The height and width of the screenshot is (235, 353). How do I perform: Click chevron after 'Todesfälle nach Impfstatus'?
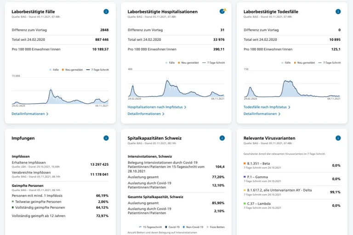(x=289, y=107)
